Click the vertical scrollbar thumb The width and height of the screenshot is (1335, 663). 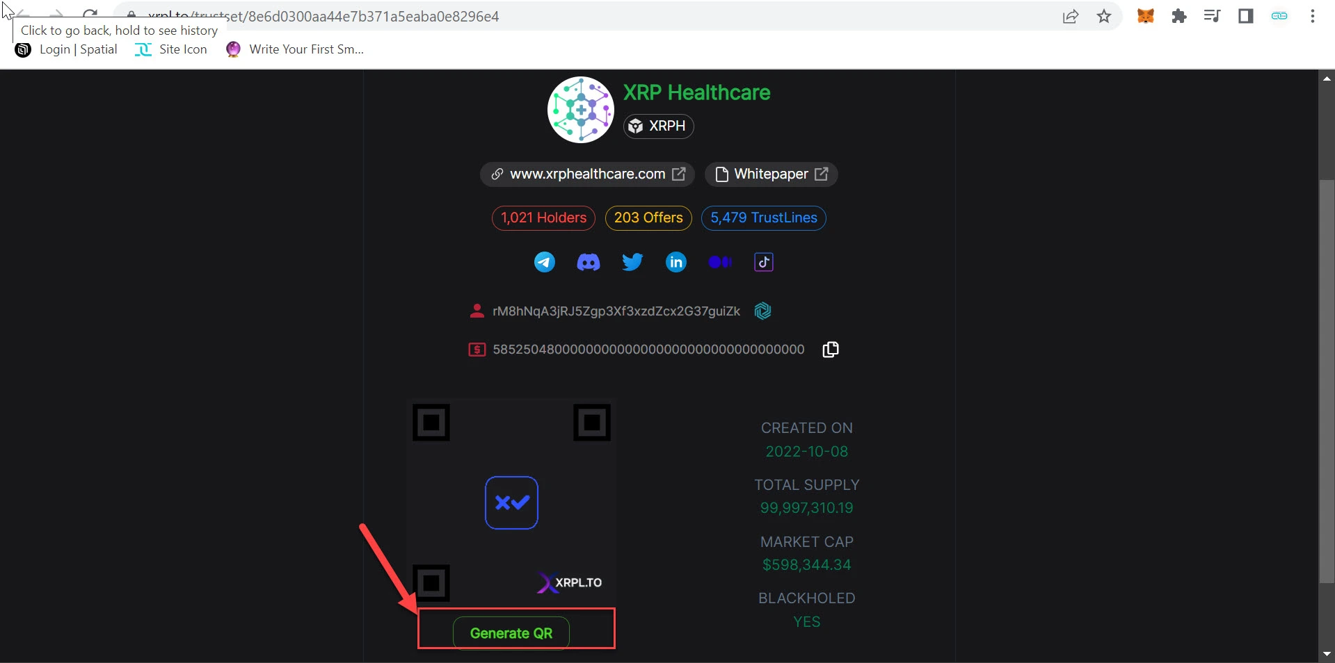click(1327, 382)
